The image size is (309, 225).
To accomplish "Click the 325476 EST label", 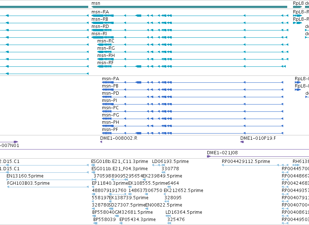I will tap(176, 220).
